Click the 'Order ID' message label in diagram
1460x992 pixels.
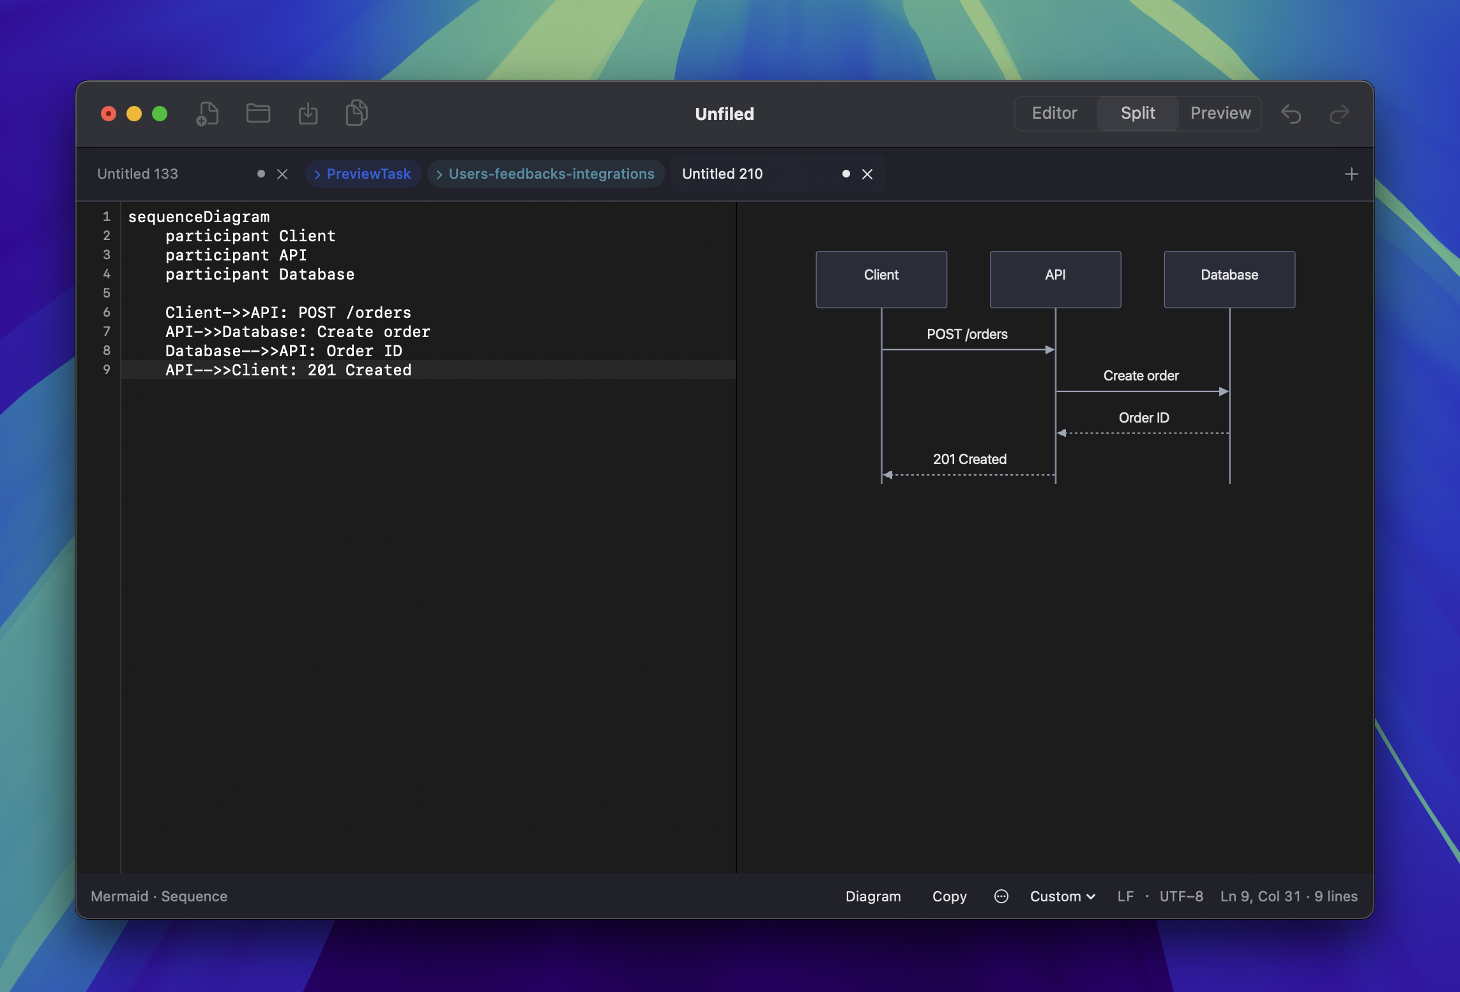(1143, 417)
